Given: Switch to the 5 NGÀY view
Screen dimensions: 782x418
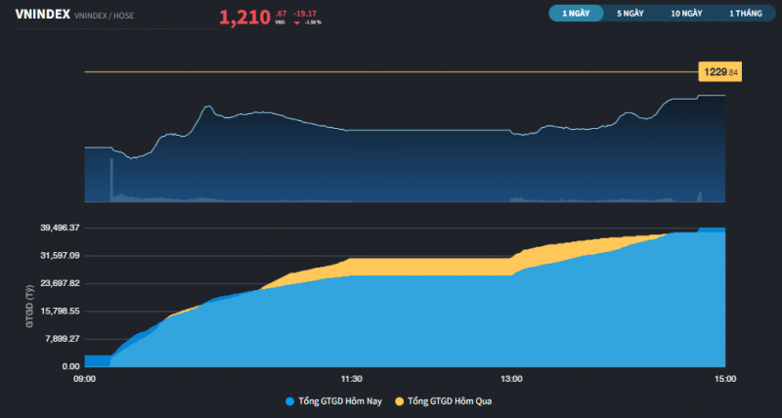Looking at the screenshot, I should (630, 14).
